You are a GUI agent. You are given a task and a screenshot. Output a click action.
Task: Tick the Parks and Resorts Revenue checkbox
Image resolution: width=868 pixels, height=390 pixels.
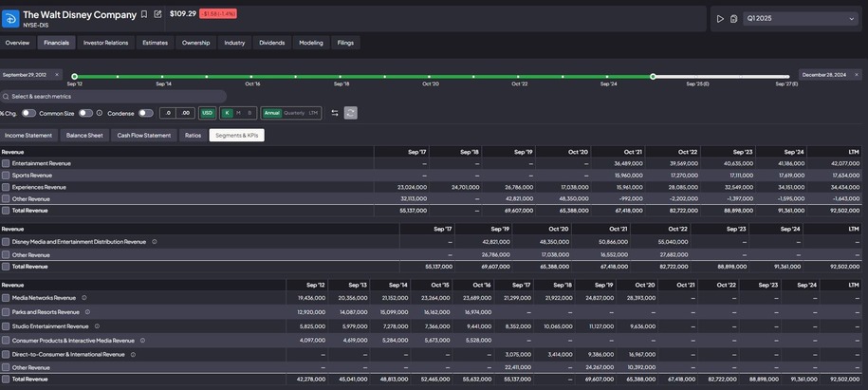[x=6, y=312]
